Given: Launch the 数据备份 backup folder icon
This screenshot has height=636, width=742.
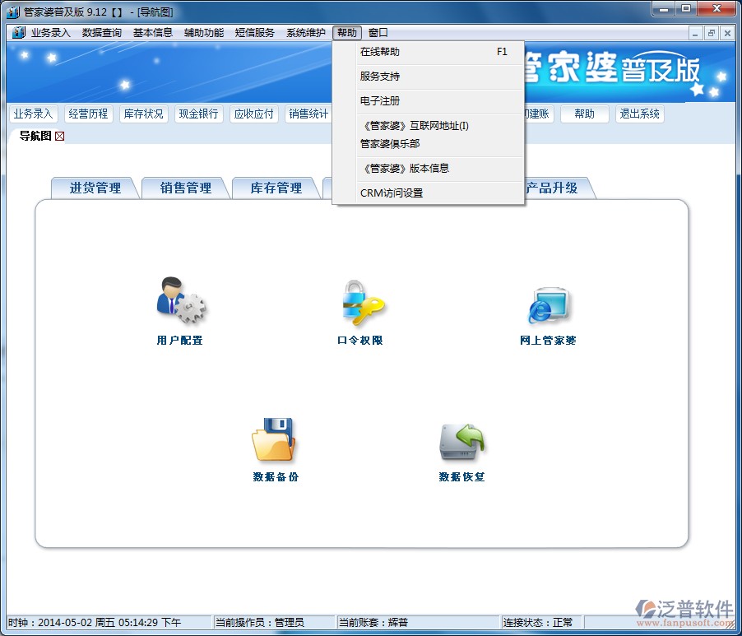Looking at the screenshot, I should point(274,440).
